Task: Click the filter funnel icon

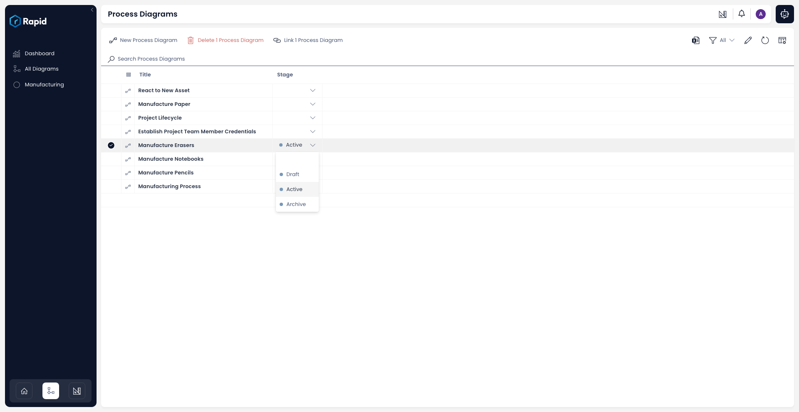Action: (712, 40)
